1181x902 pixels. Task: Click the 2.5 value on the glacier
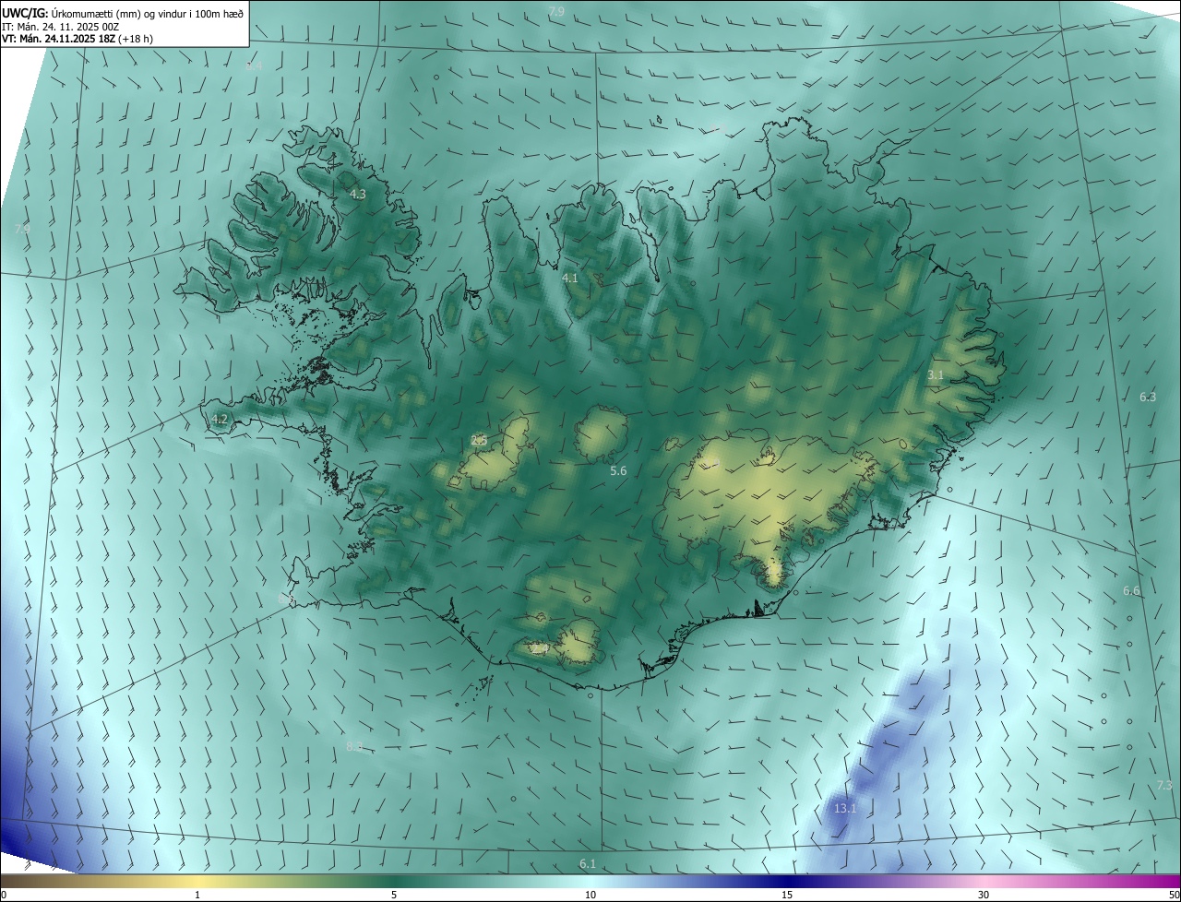(x=479, y=440)
